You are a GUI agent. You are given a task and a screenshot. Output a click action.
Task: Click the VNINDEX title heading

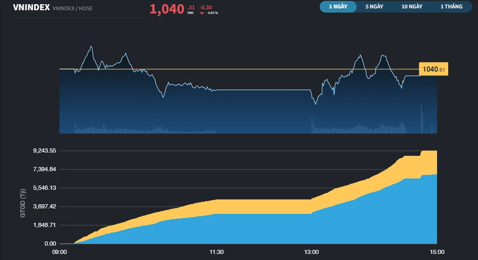(x=31, y=7)
